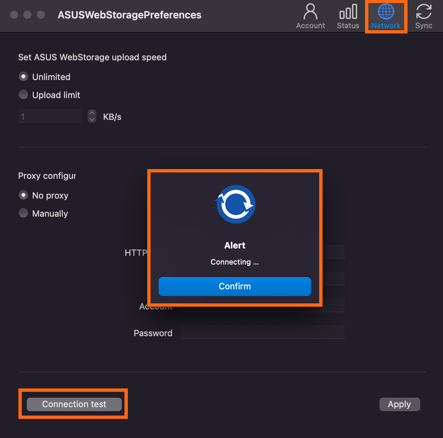Switch to the Status tab

[x=348, y=16]
